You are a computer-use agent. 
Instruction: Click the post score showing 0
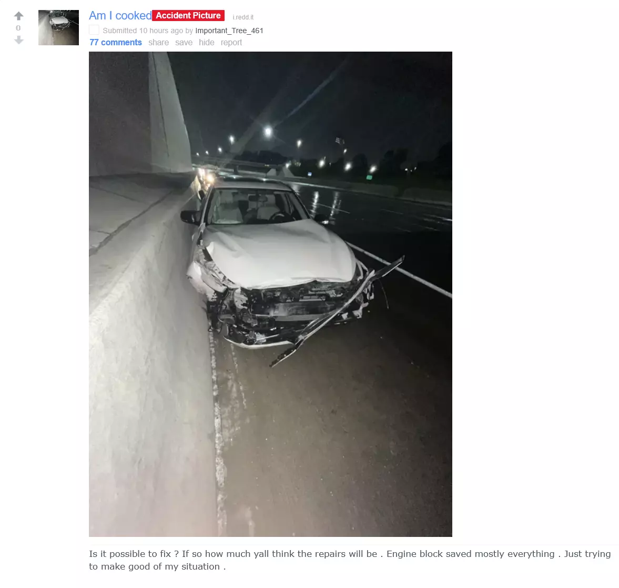tap(18, 28)
